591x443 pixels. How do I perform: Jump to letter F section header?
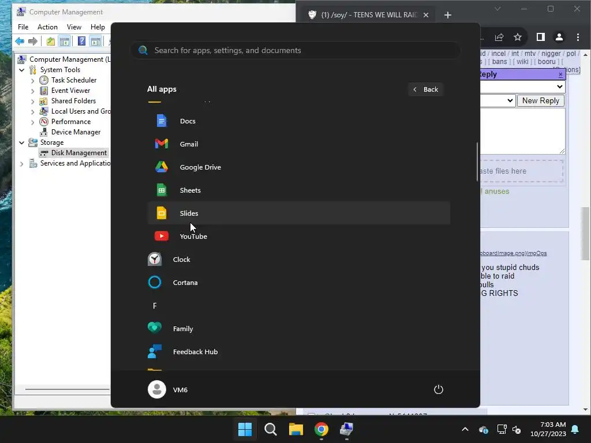pos(155,306)
